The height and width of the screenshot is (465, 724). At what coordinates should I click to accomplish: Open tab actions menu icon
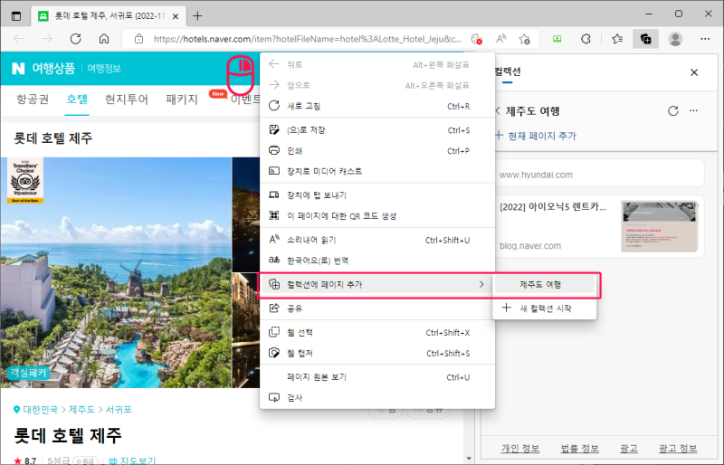pos(16,16)
